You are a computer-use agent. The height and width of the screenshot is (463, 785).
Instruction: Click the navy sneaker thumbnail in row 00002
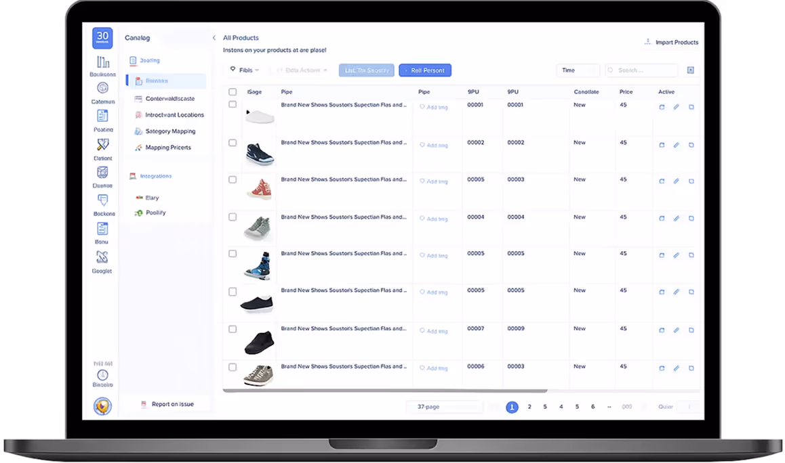[x=260, y=154]
